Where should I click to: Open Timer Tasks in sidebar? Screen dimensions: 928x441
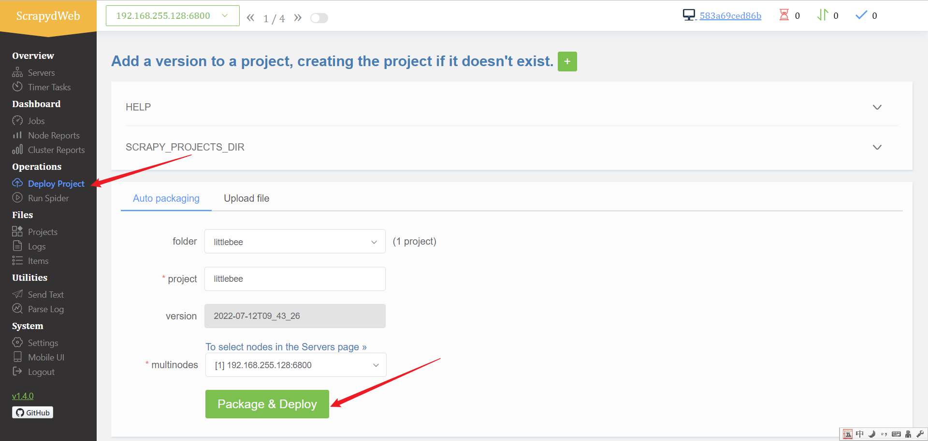click(49, 87)
